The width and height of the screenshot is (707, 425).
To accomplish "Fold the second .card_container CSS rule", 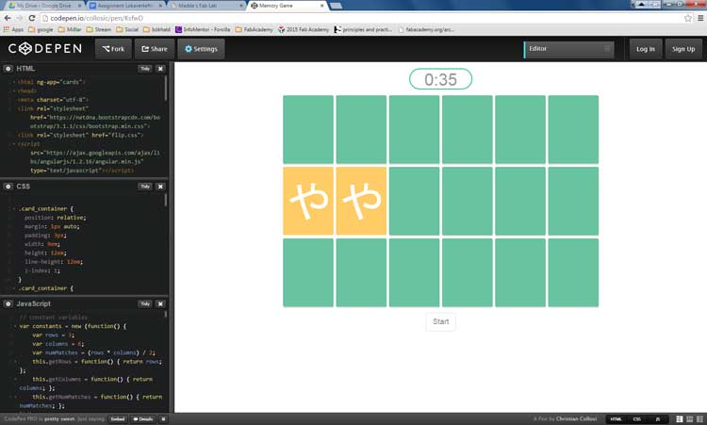I will click(14, 288).
